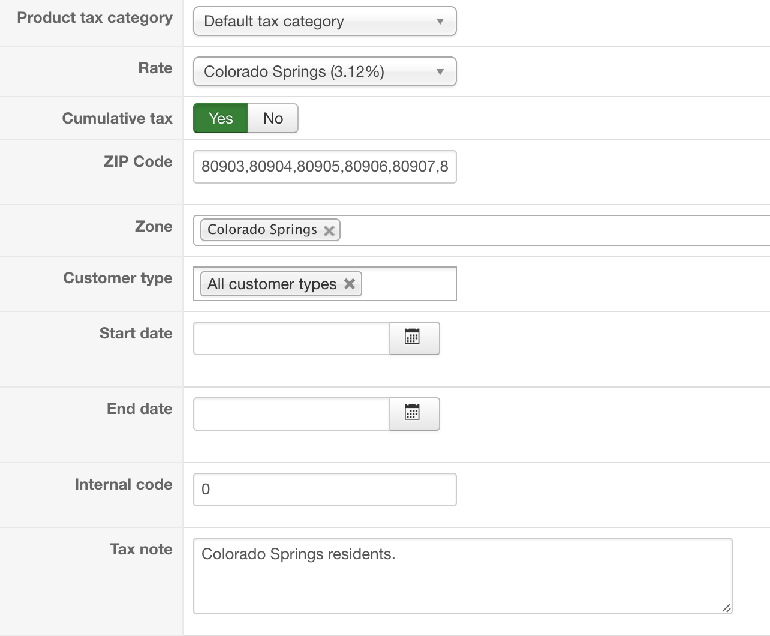Click the Rate dropdown arrow
The height and width of the screenshot is (636, 770).
pyautogui.click(x=440, y=72)
